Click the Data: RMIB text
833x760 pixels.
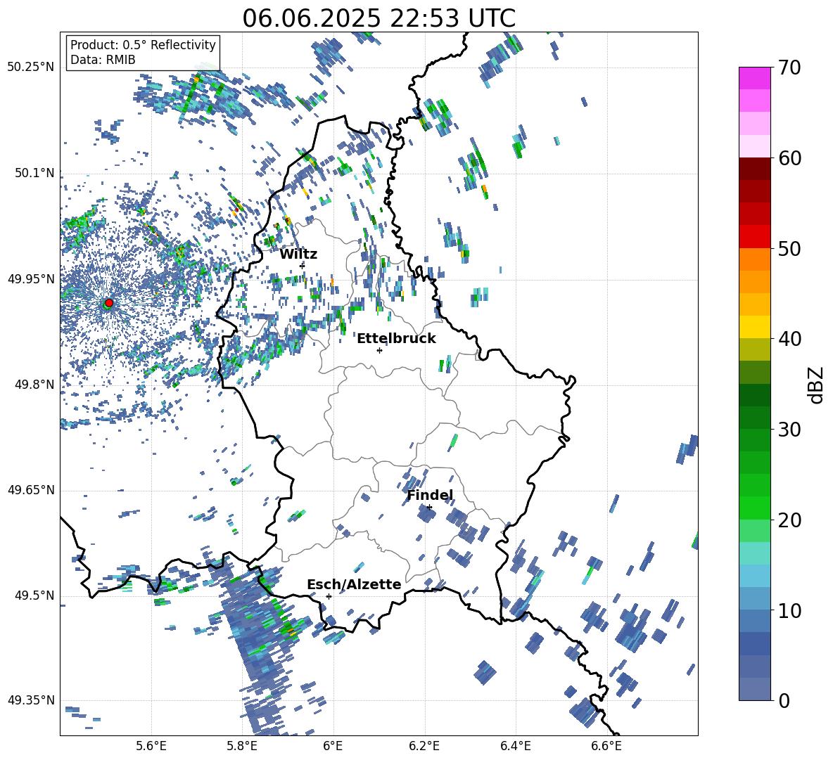[x=103, y=60]
